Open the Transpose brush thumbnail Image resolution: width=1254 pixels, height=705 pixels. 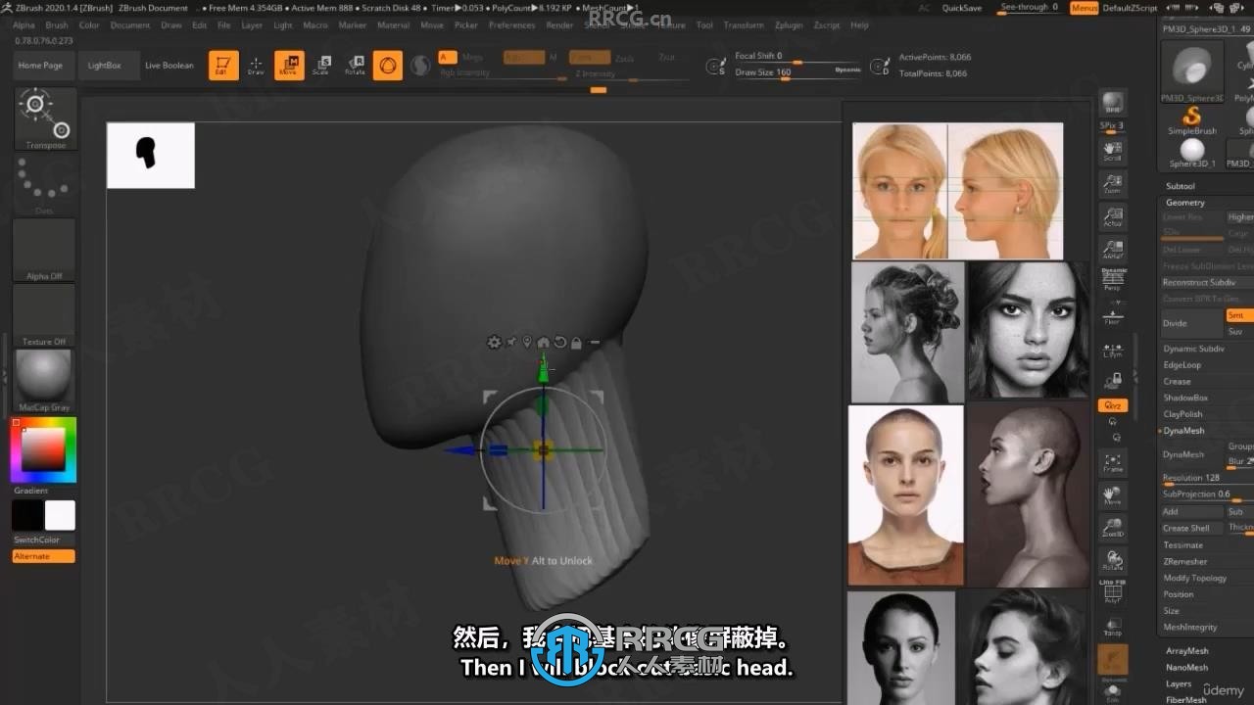pyautogui.click(x=45, y=118)
